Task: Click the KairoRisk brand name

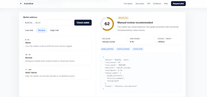Action: pos(29,4)
